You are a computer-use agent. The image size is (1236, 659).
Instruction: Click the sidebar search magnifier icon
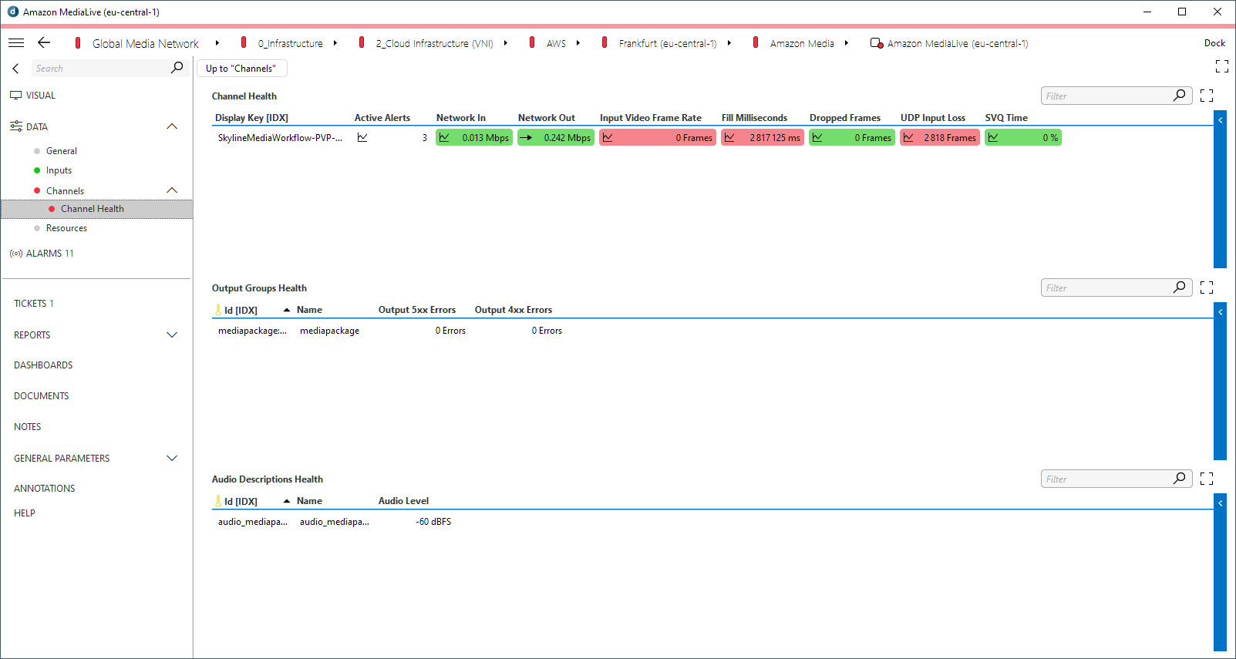(177, 68)
